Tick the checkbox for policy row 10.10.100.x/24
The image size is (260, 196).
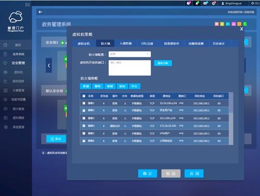[84, 103]
